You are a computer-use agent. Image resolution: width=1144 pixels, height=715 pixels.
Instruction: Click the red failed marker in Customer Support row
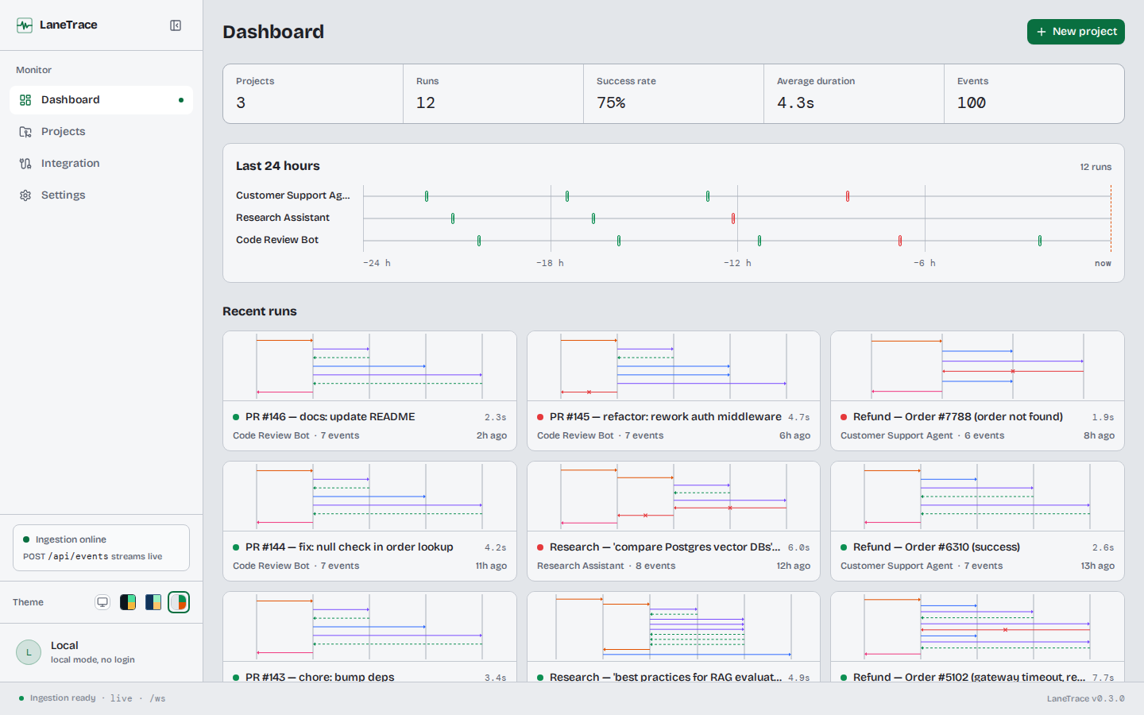coord(848,196)
